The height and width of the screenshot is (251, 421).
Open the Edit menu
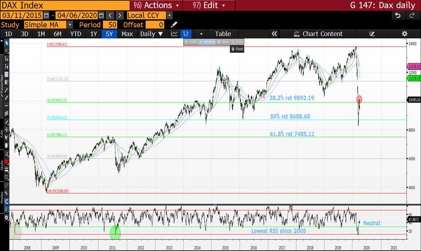pos(209,5)
